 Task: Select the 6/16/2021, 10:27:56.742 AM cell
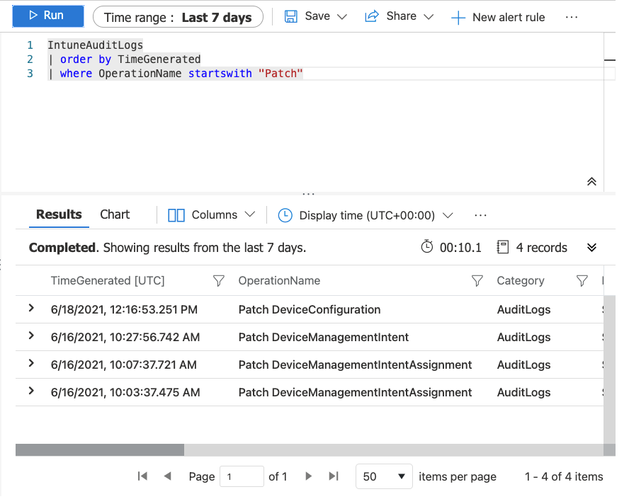(125, 338)
